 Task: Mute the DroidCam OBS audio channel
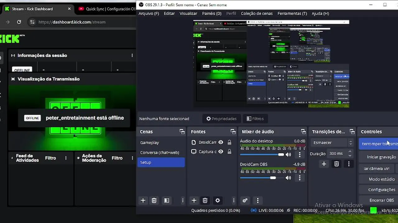coord(289,178)
